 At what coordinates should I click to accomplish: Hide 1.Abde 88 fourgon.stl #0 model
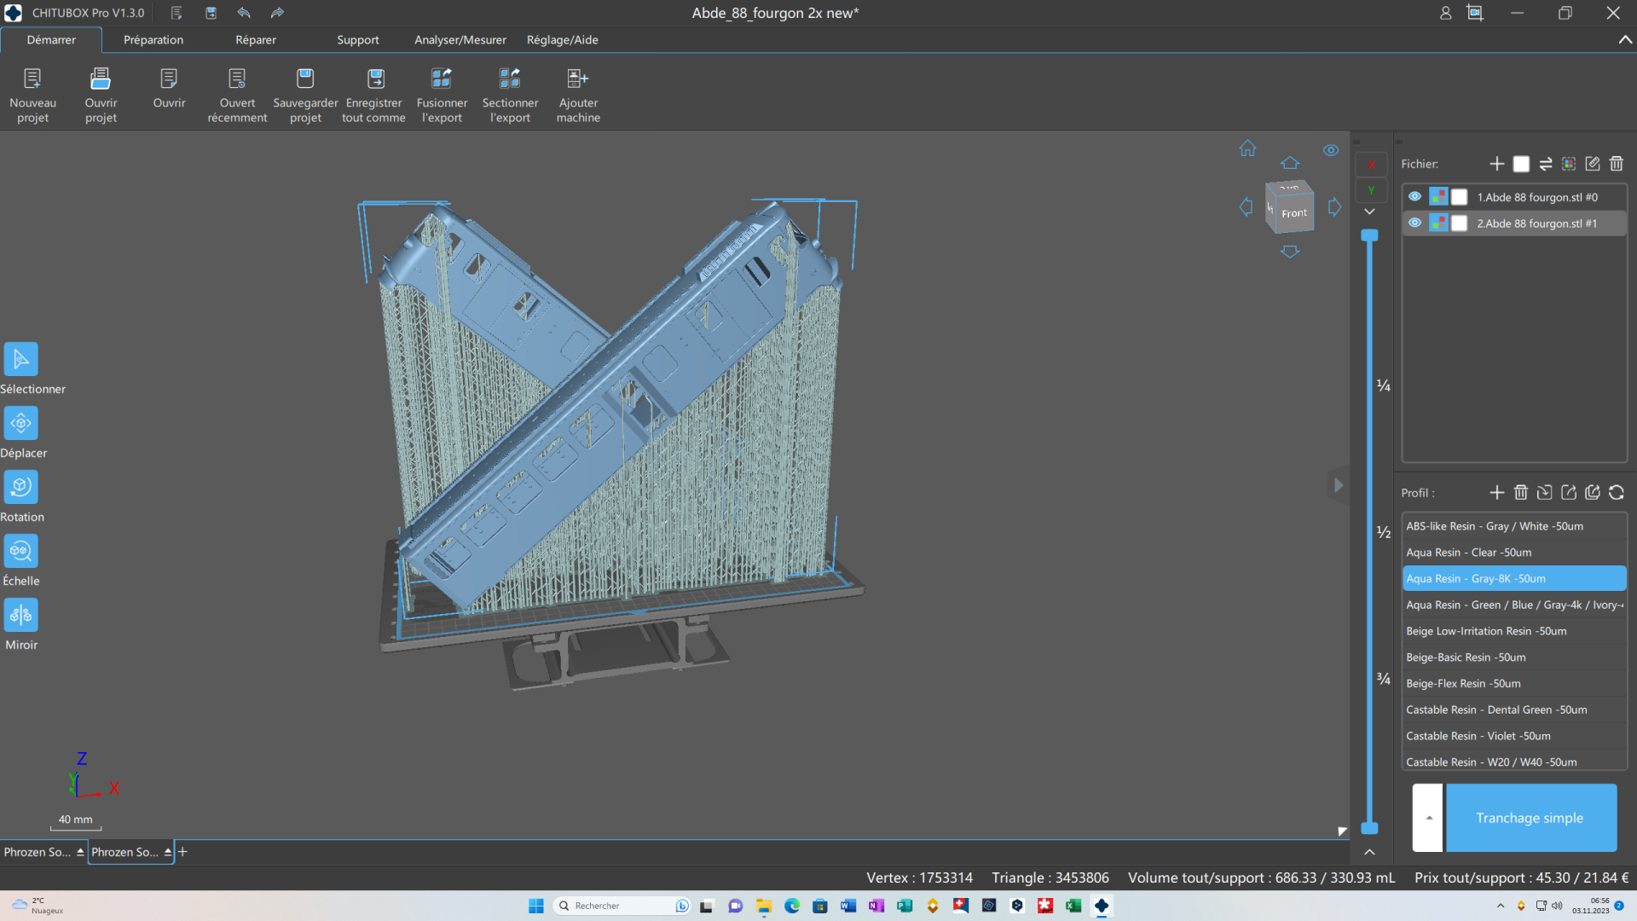(1414, 197)
